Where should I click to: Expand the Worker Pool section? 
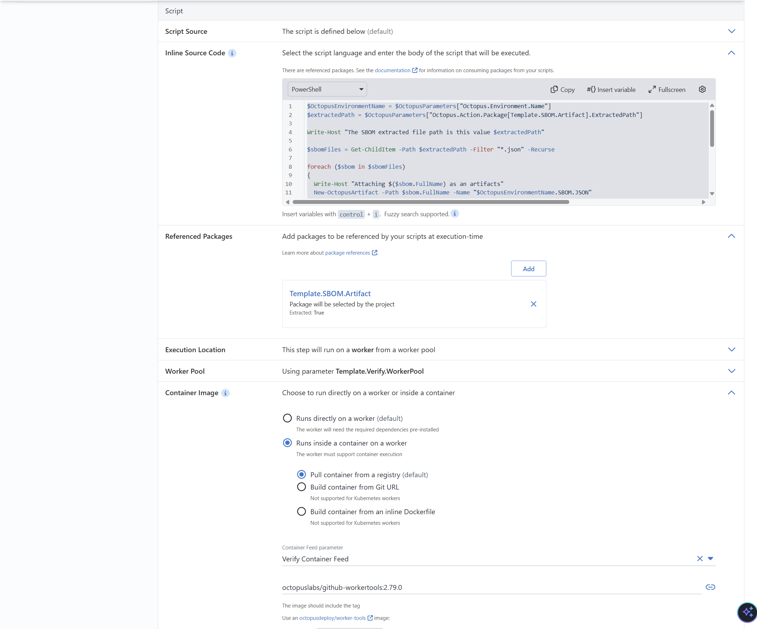(731, 371)
